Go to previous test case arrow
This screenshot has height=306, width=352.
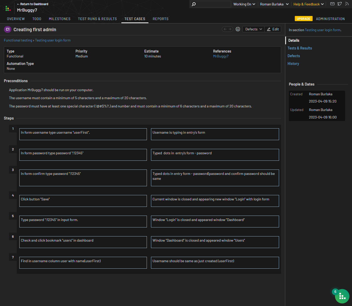(225, 29)
